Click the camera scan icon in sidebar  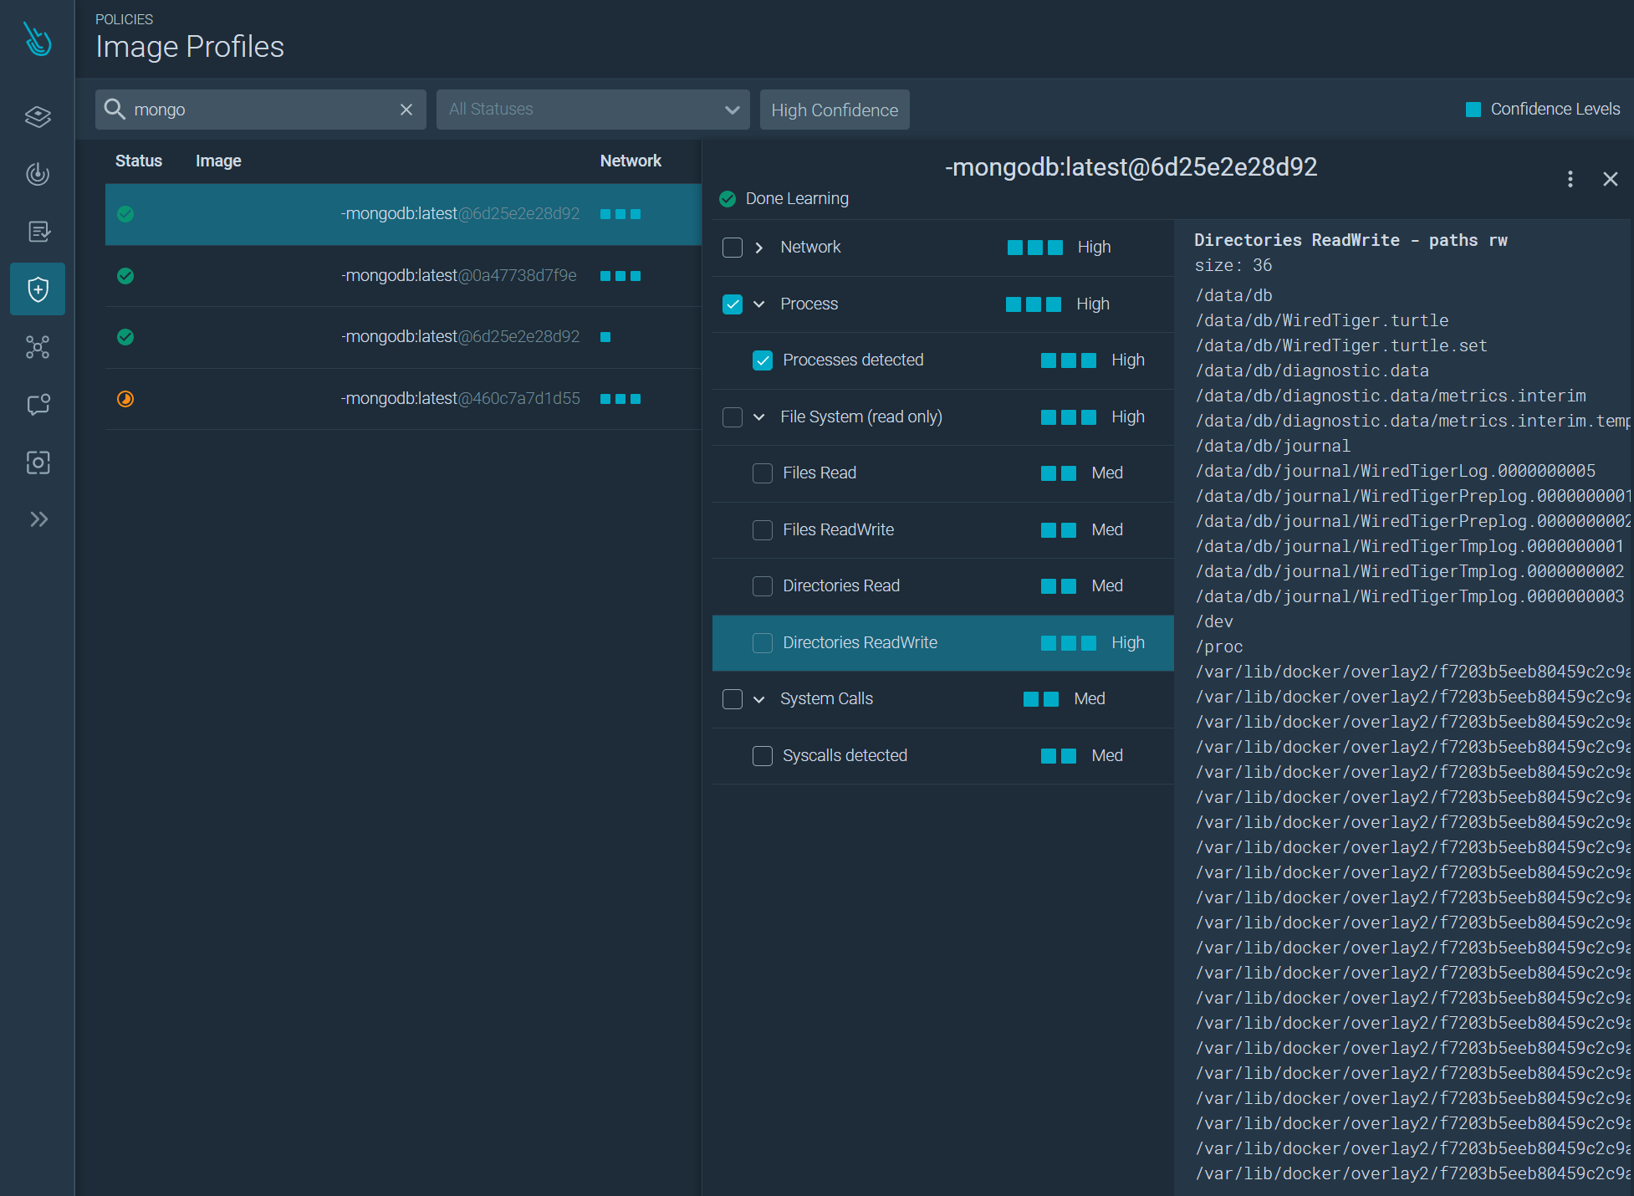click(x=38, y=463)
